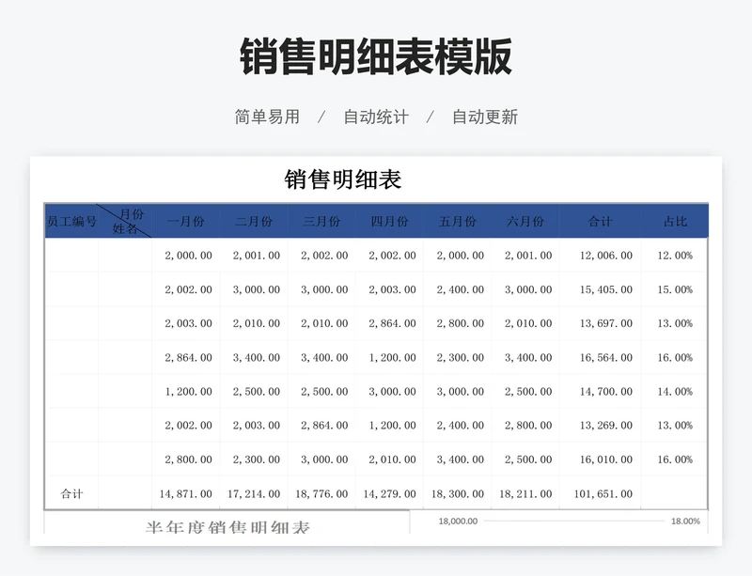The width and height of the screenshot is (752, 576).
Task: Click 三月份 value 2,864.00 in 13,269.00 row
Action: click(x=324, y=426)
